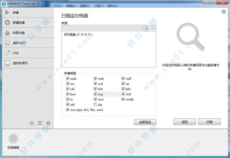The image size is (230, 158).
Task: Click the flame icon for 刻录光盘
Action: tap(7, 33)
